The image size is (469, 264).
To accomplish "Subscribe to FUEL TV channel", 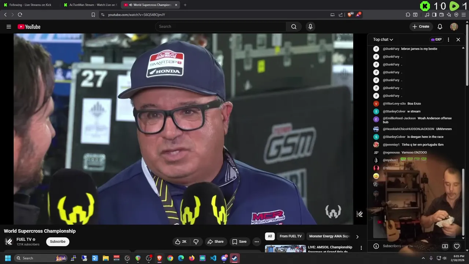I will pos(58,242).
